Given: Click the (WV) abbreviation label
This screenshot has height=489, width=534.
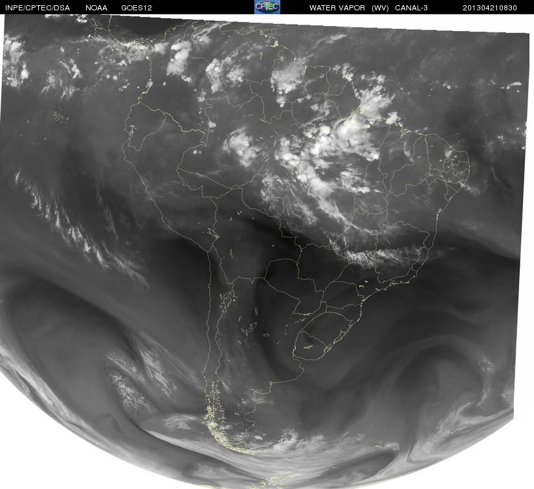Looking at the screenshot, I should point(380,8).
